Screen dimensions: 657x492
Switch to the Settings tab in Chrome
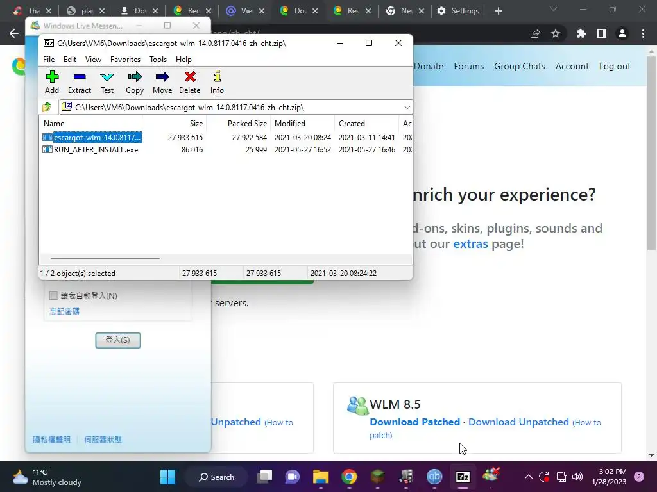coord(458,11)
